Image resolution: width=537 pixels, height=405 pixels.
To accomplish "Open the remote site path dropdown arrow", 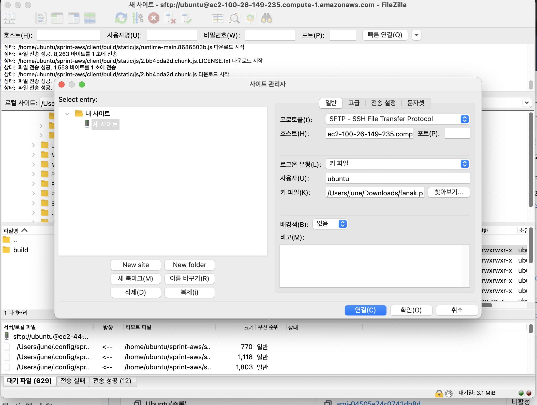I will (x=527, y=103).
